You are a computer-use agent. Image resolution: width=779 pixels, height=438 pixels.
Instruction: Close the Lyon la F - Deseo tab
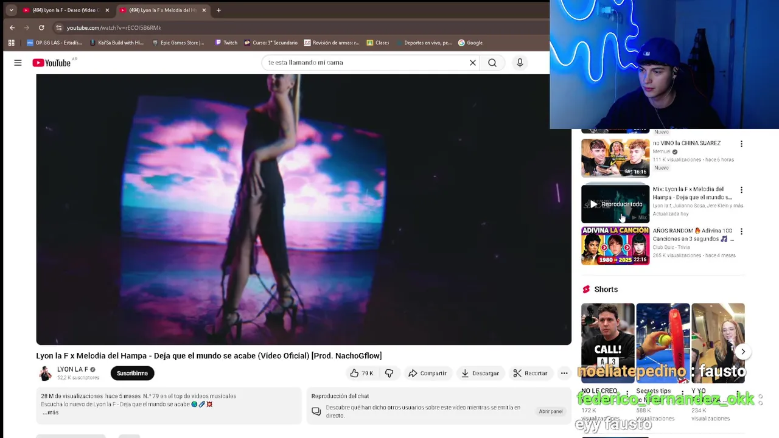[x=107, y=10]
